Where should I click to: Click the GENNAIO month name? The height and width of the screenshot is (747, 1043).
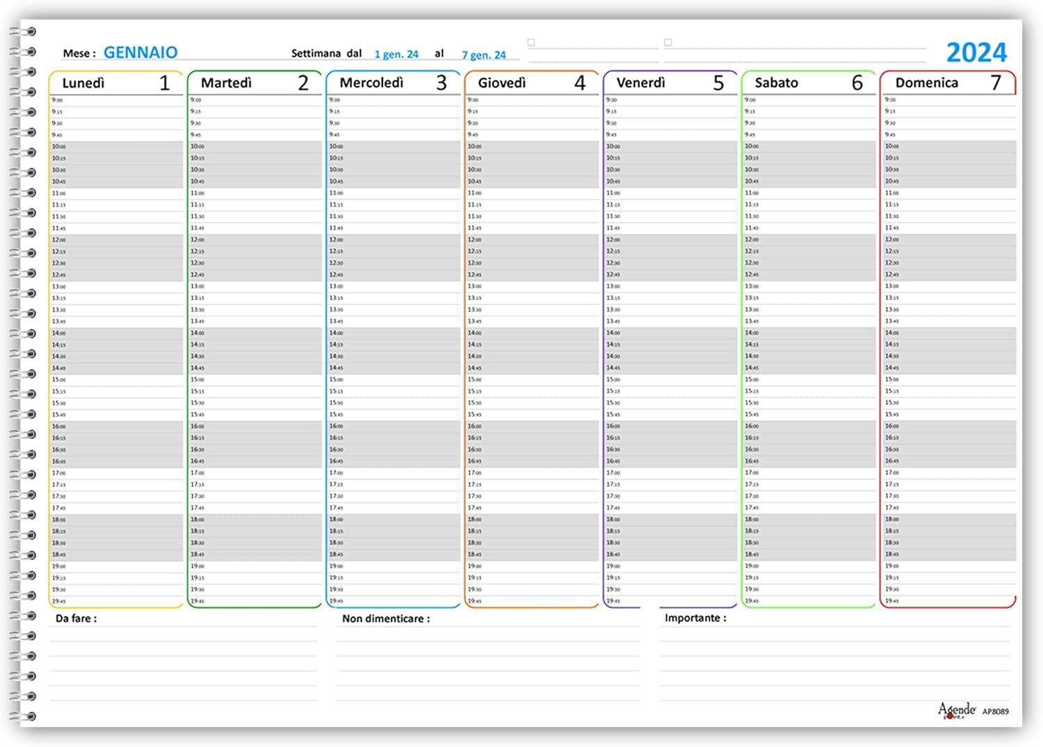tap(140, 53)
